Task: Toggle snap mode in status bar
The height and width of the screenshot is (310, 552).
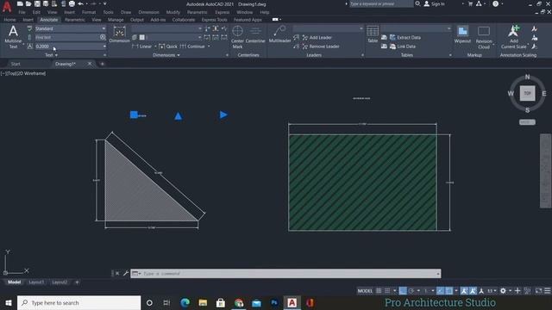Action: point(387,291)
